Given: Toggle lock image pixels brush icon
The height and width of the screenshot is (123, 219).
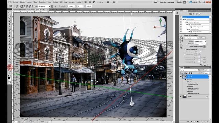Looking at the screenshot, I should click(x=187, y=73).
